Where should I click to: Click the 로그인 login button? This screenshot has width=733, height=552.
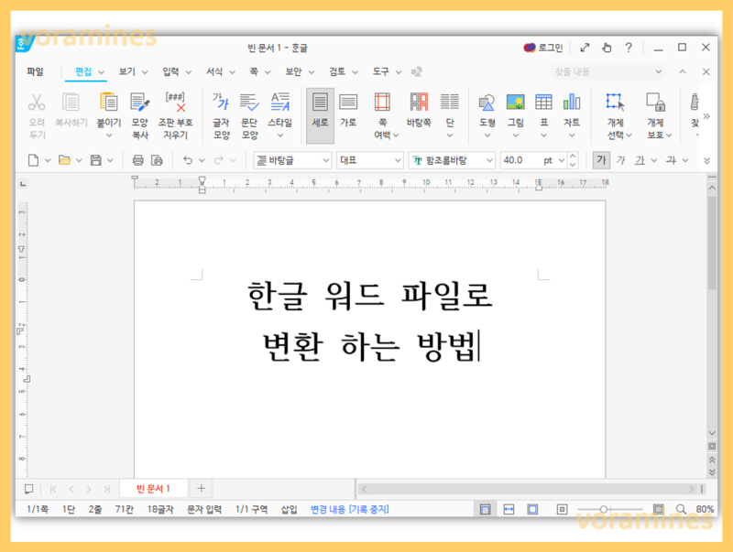546,47
